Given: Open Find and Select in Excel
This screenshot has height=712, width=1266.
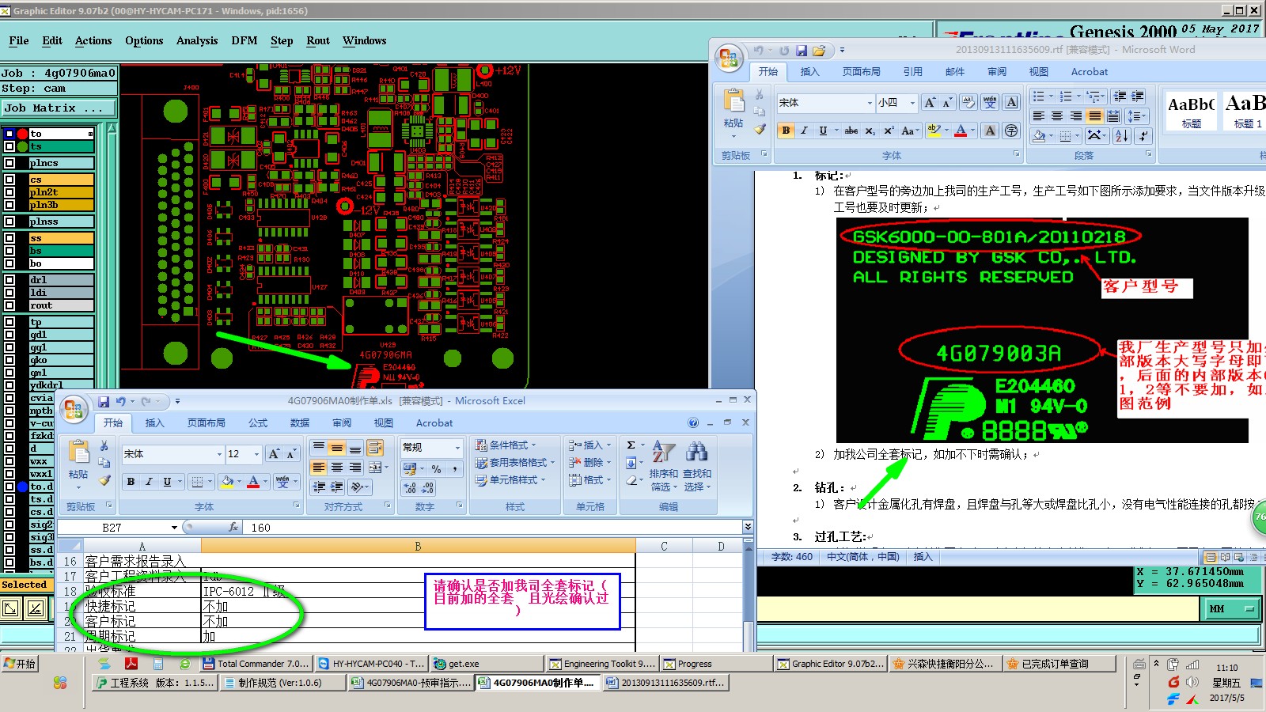Looking at the screenshot, I should pyautogui.click(x=697, y=467).
